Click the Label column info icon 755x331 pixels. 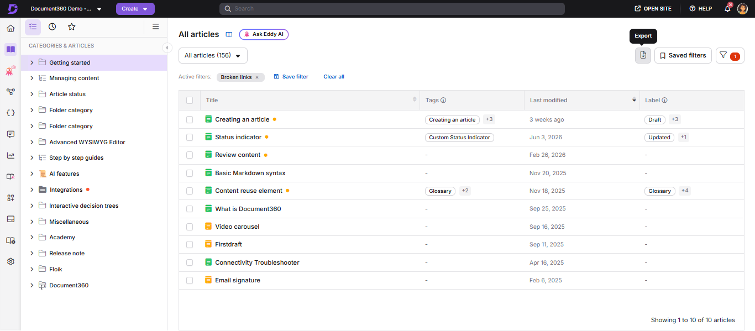coord(664,101)
